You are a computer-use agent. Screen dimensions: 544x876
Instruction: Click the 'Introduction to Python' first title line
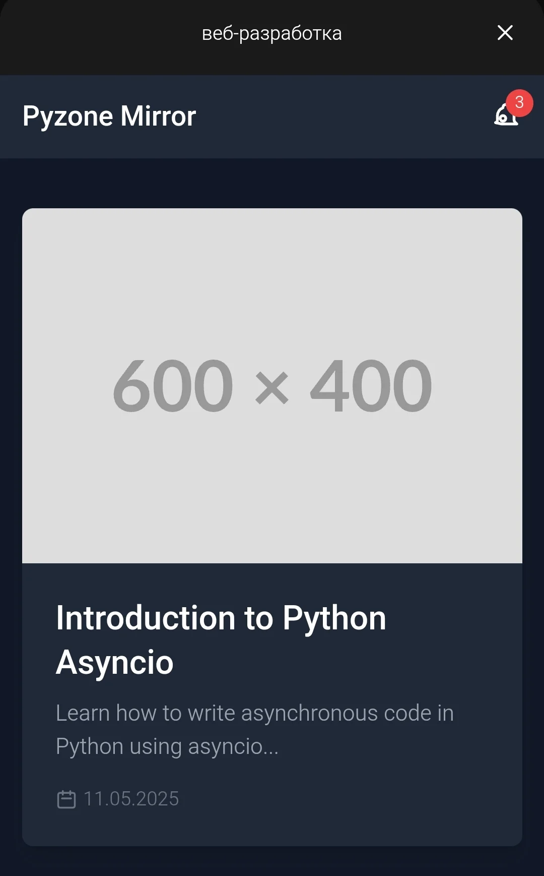221,618
